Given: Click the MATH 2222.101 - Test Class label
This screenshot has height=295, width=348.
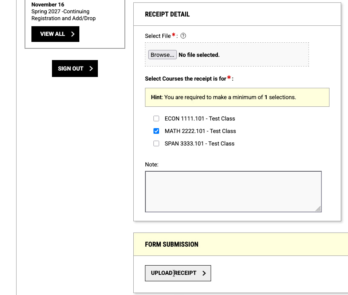Looking at the screenshot, I should tap(200, 131).
